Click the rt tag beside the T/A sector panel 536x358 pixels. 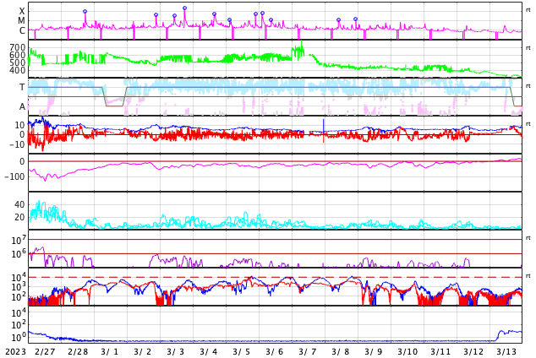point(528,85)
